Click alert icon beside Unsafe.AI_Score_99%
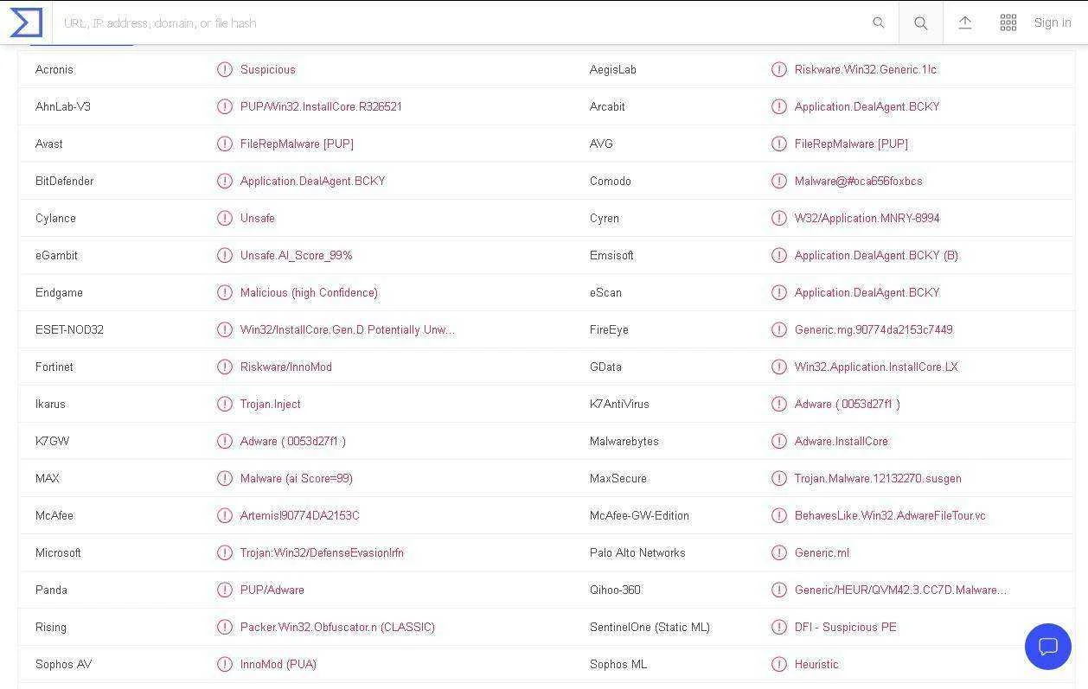 pos(225,255)
